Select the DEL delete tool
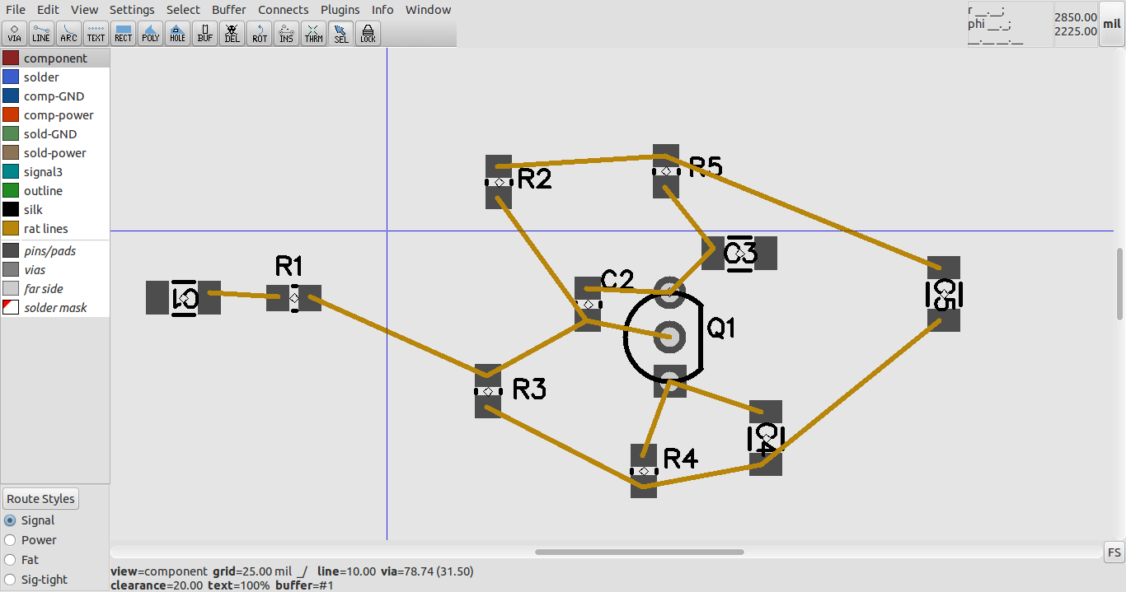This screenshot has width=1126, height=592. [x=232, y=33]
